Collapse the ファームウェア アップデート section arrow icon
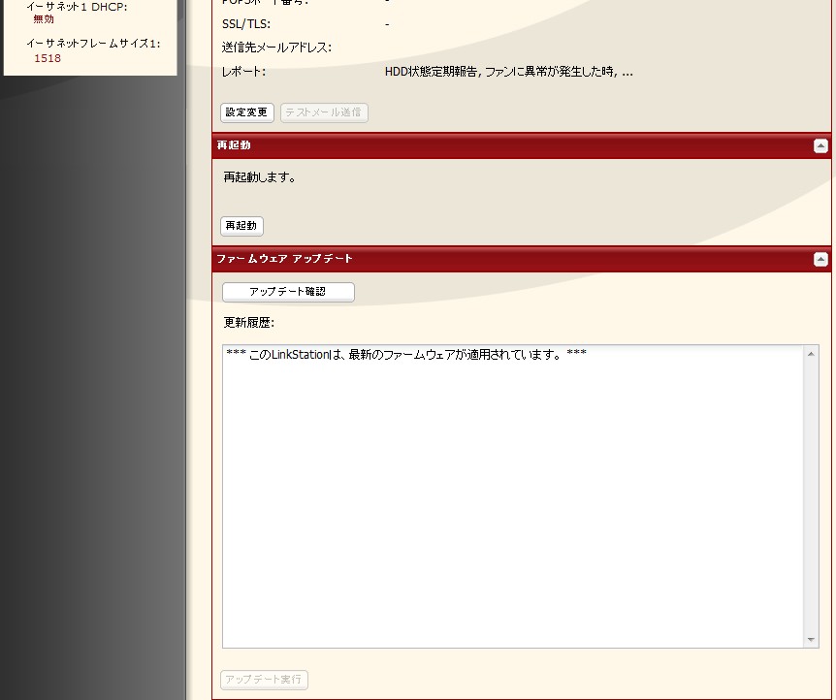 coord(820,259)
